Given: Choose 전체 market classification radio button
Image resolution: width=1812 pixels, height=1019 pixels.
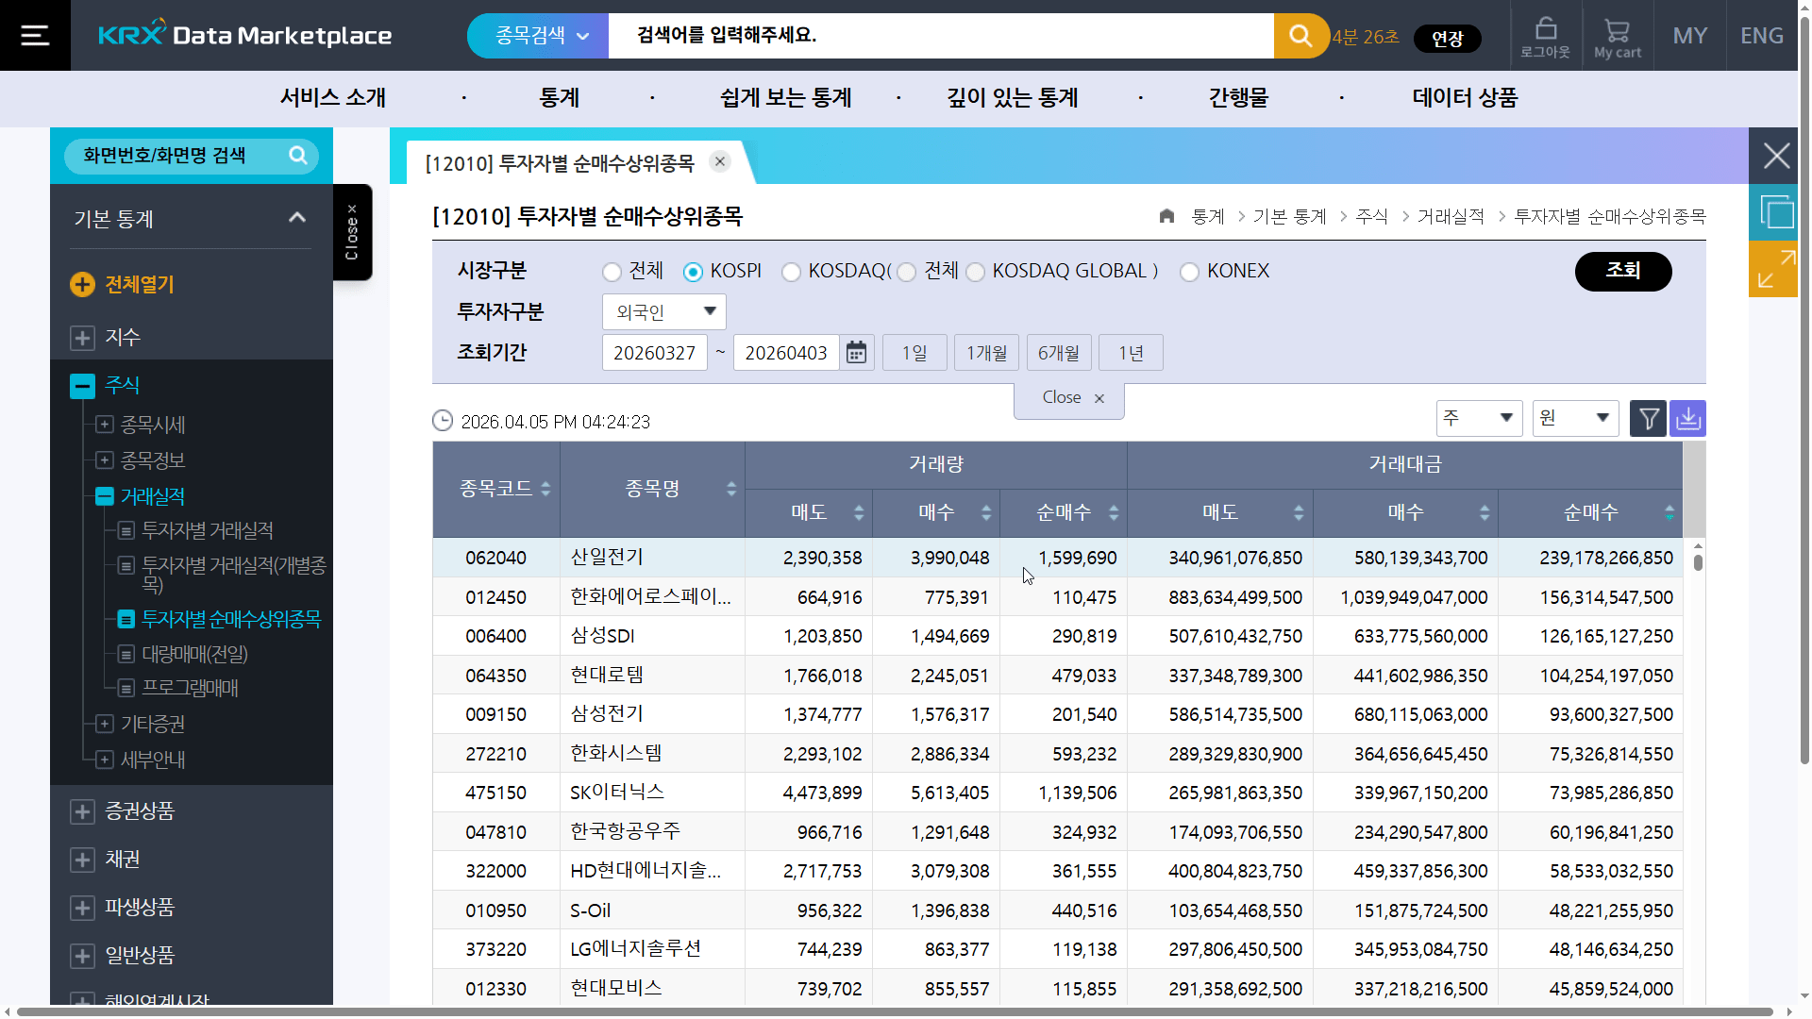Looking at the screenshot, I should coord(612,272).
